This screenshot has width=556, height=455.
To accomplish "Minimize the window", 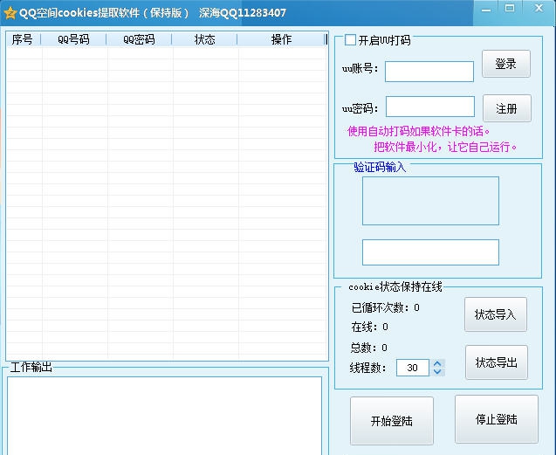I will (x=486, y=10).
